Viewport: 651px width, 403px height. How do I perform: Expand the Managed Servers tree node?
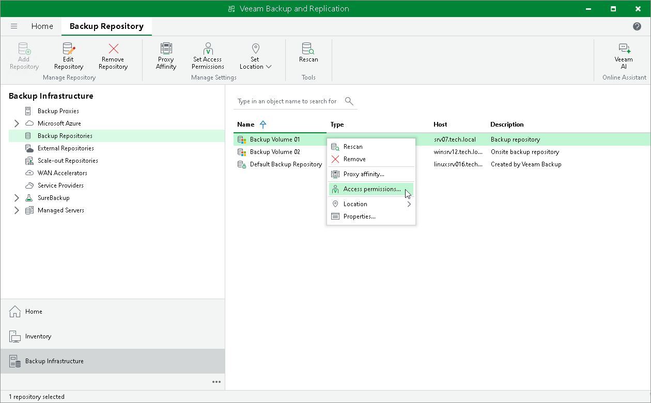pos(17,210)
